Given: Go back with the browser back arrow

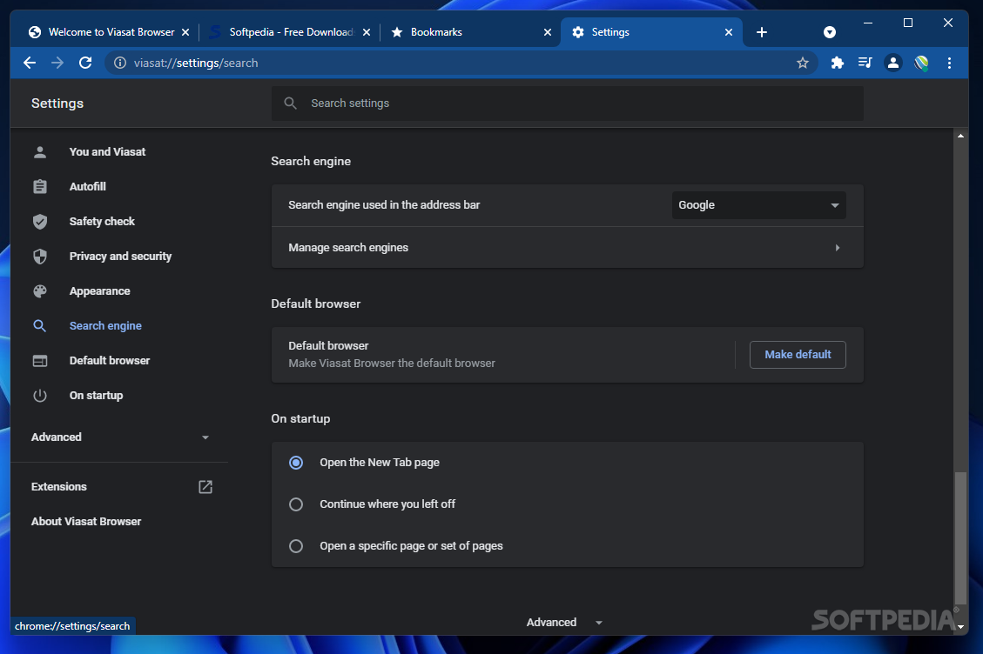Looking at the screenshot, I should click(x=30, y=63).
